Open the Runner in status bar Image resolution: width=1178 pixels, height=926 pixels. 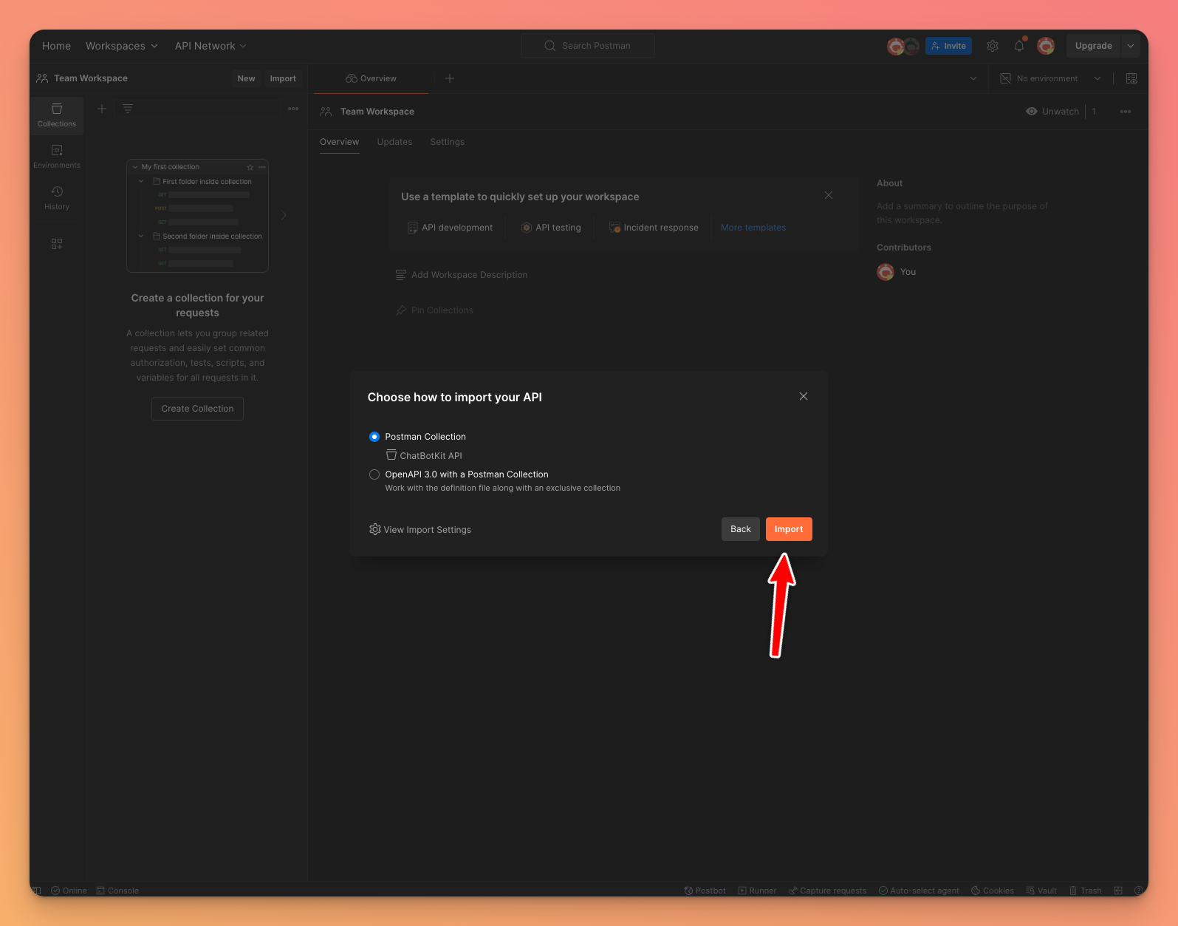coord(757,891)
